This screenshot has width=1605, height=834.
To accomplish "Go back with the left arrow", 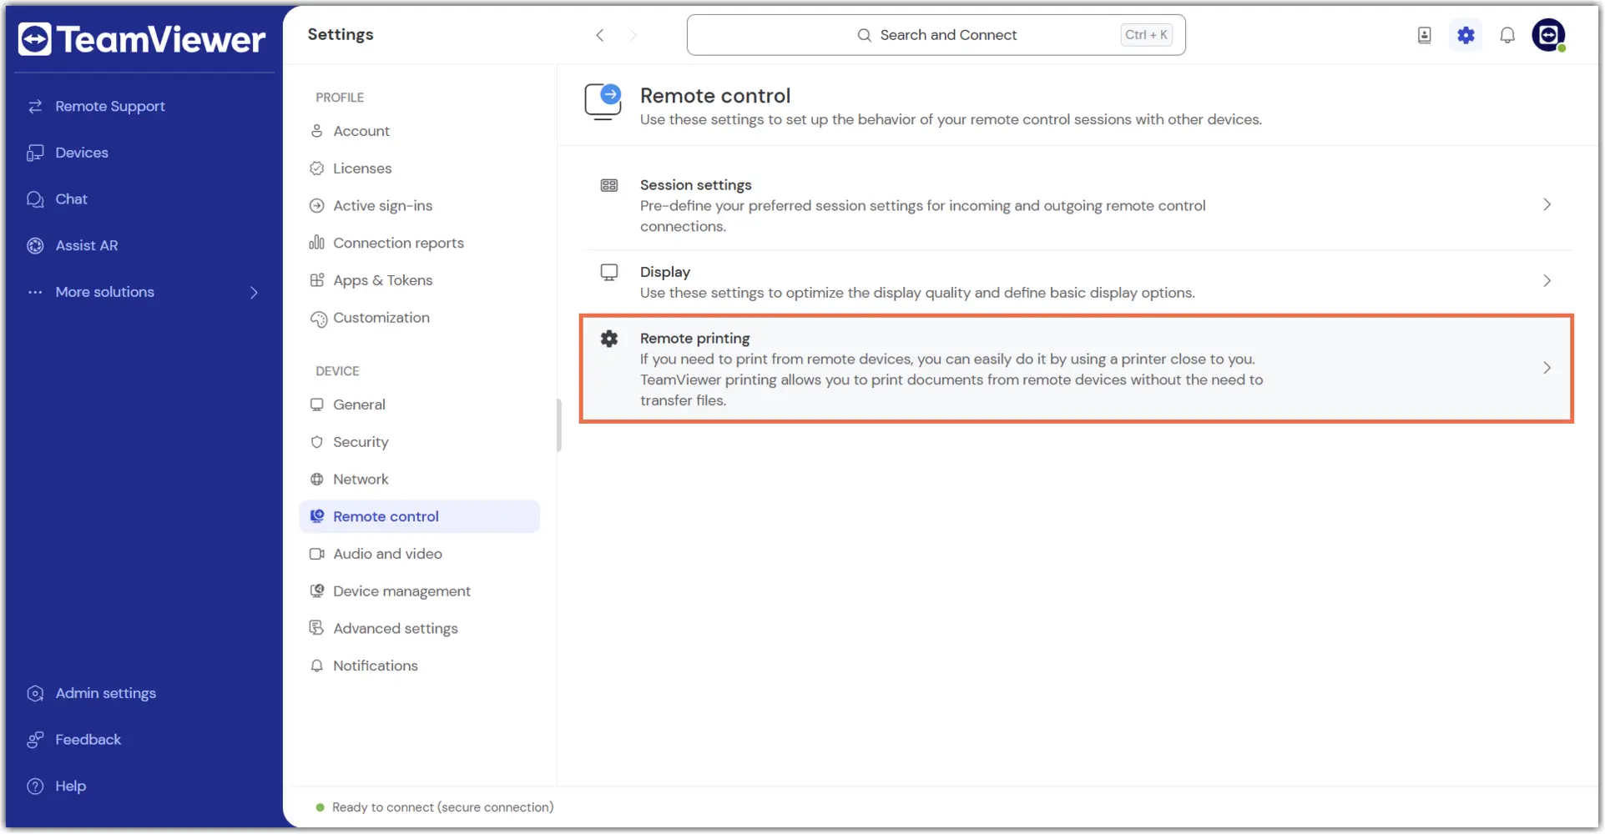I will point(599,35).
